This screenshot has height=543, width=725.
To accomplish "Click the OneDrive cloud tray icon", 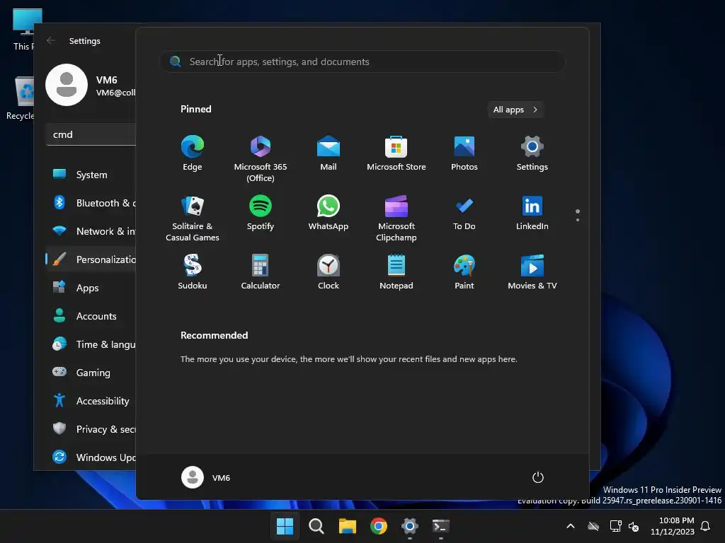I will 593,526.
